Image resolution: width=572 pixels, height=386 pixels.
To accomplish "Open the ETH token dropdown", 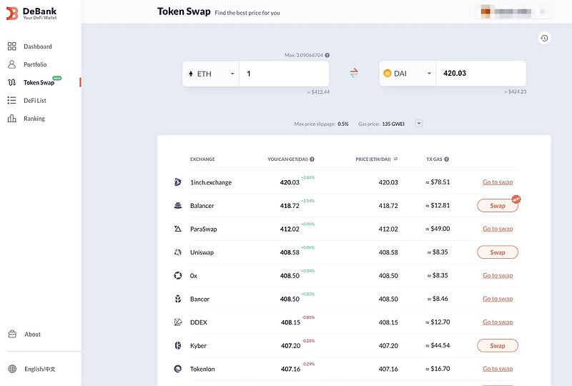I will [211, 74].
